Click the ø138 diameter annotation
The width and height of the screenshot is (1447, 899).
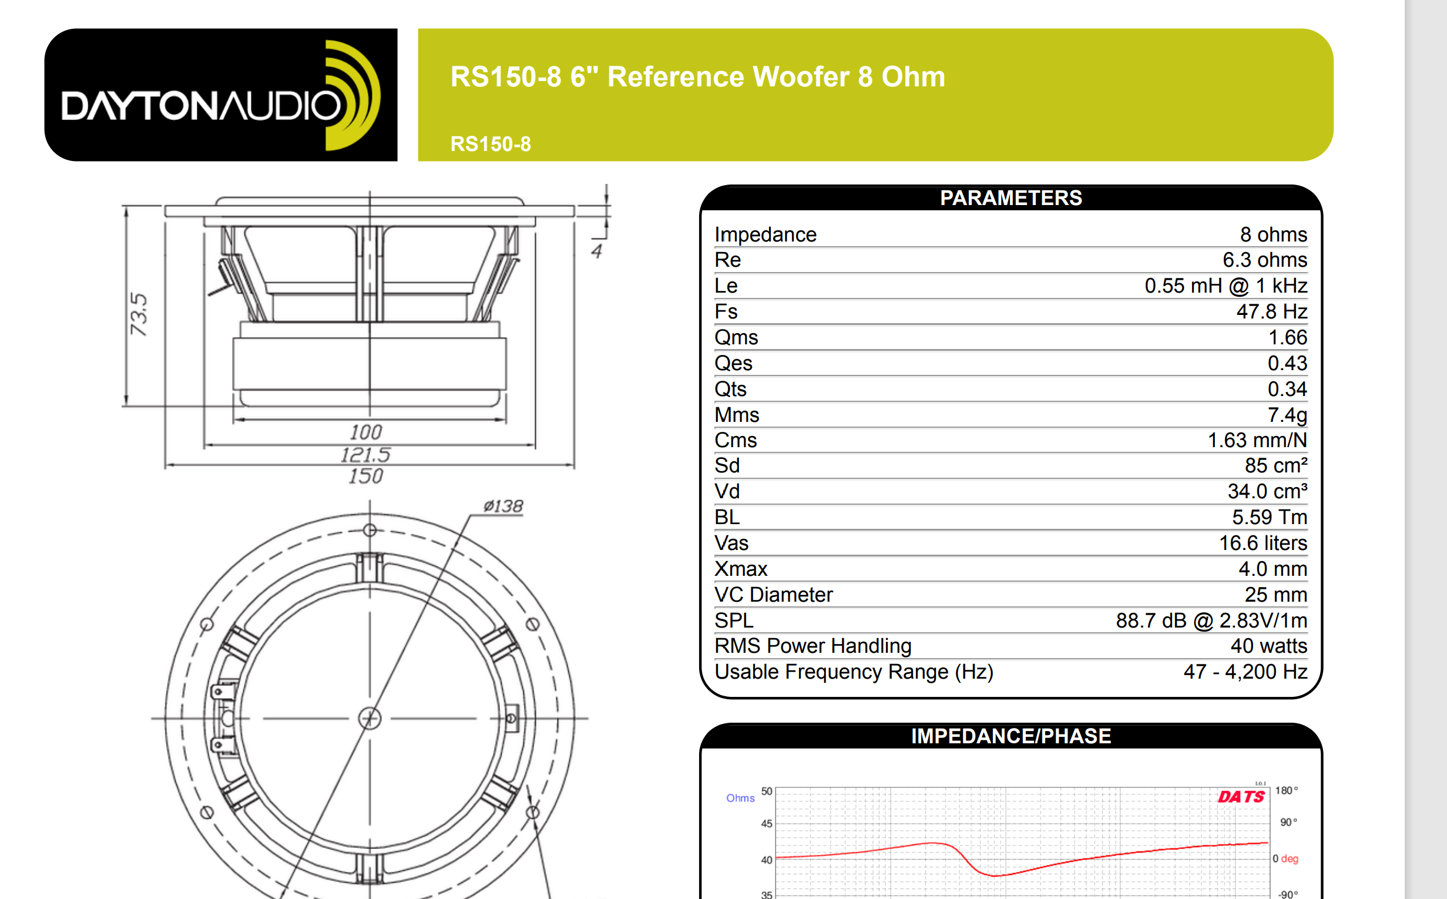tap(503, 506)
